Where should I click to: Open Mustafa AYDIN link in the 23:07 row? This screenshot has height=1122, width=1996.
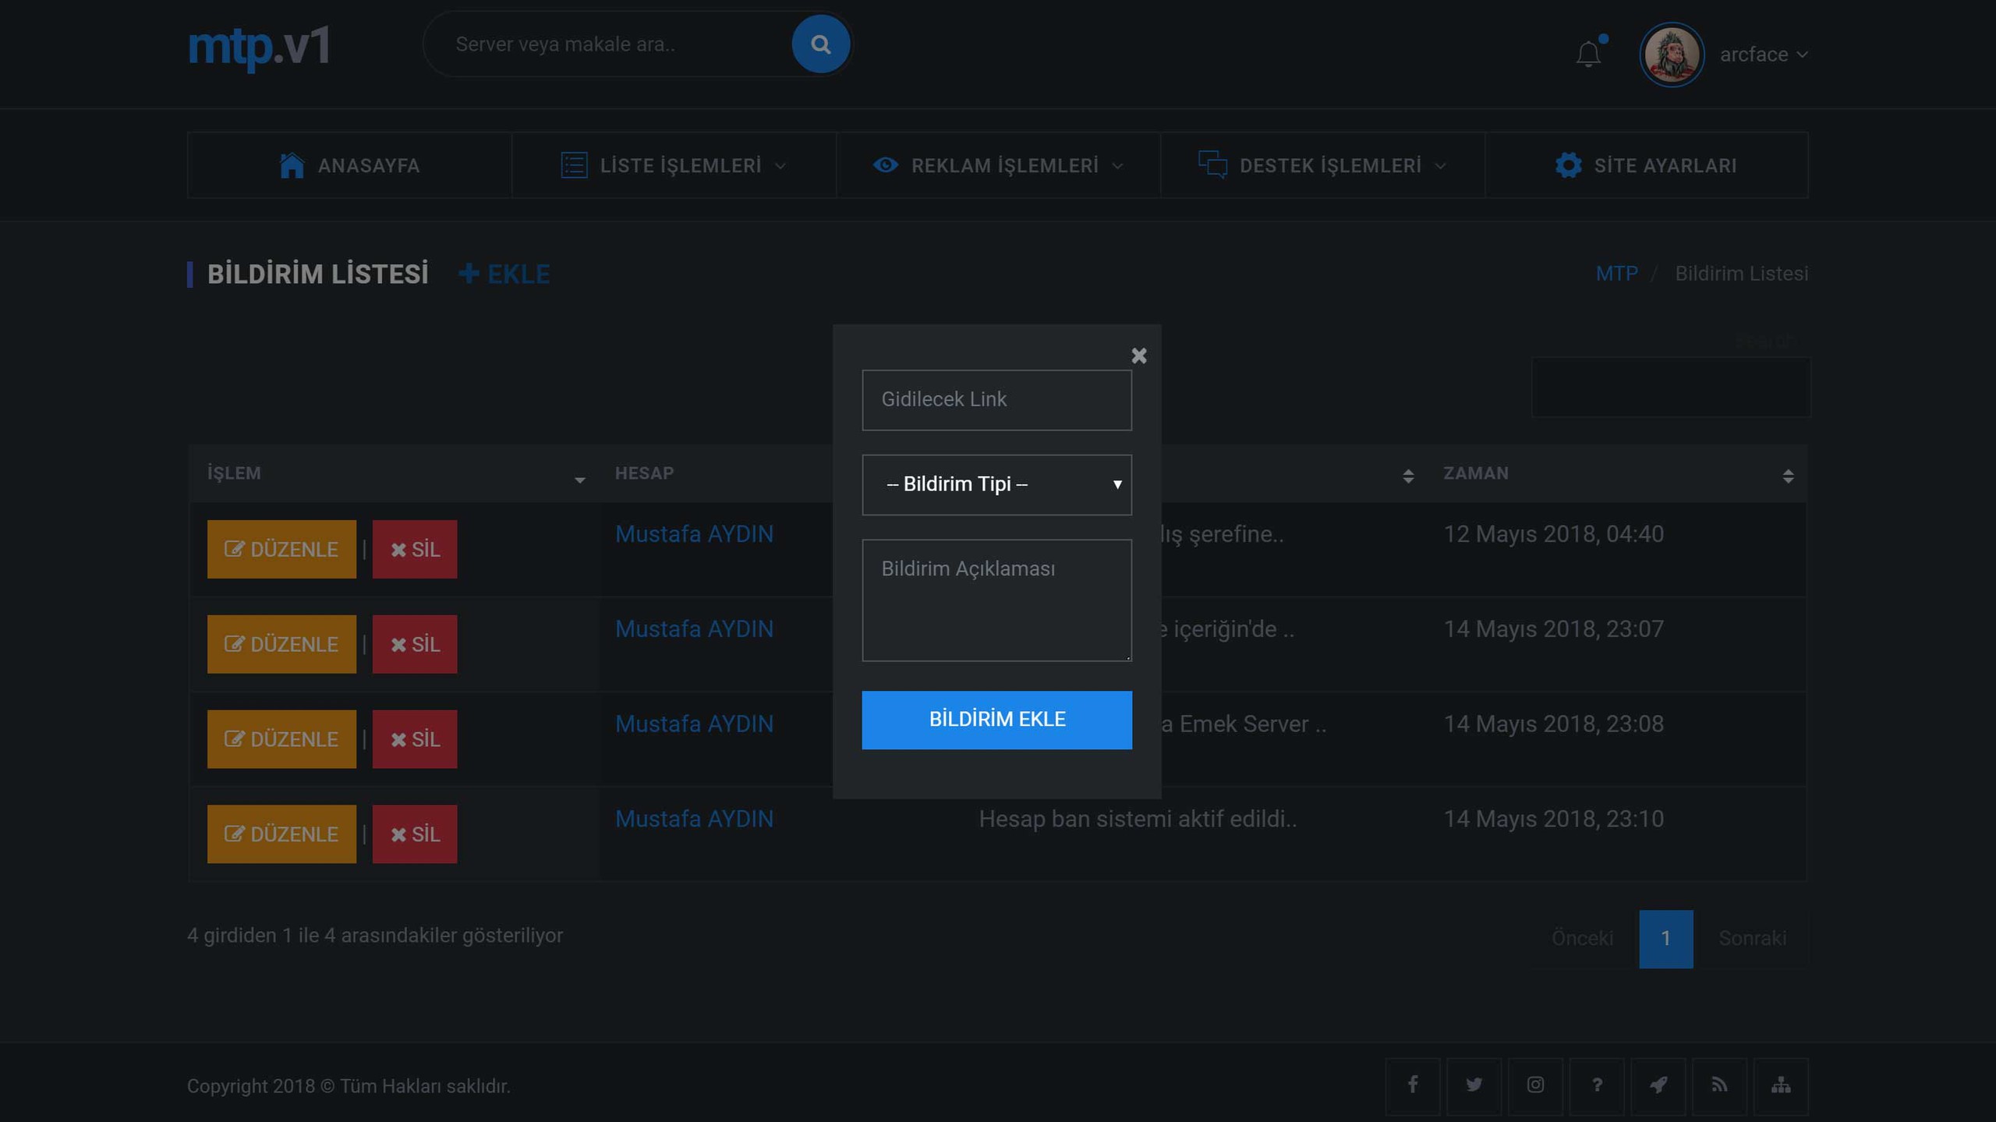pos(694,629)
